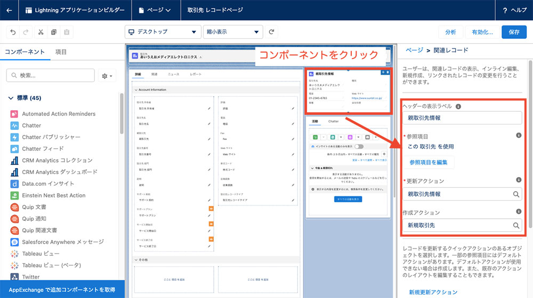Click 参照項目を編集 button
Screen dimensions: 533x298
click(429, 163)
